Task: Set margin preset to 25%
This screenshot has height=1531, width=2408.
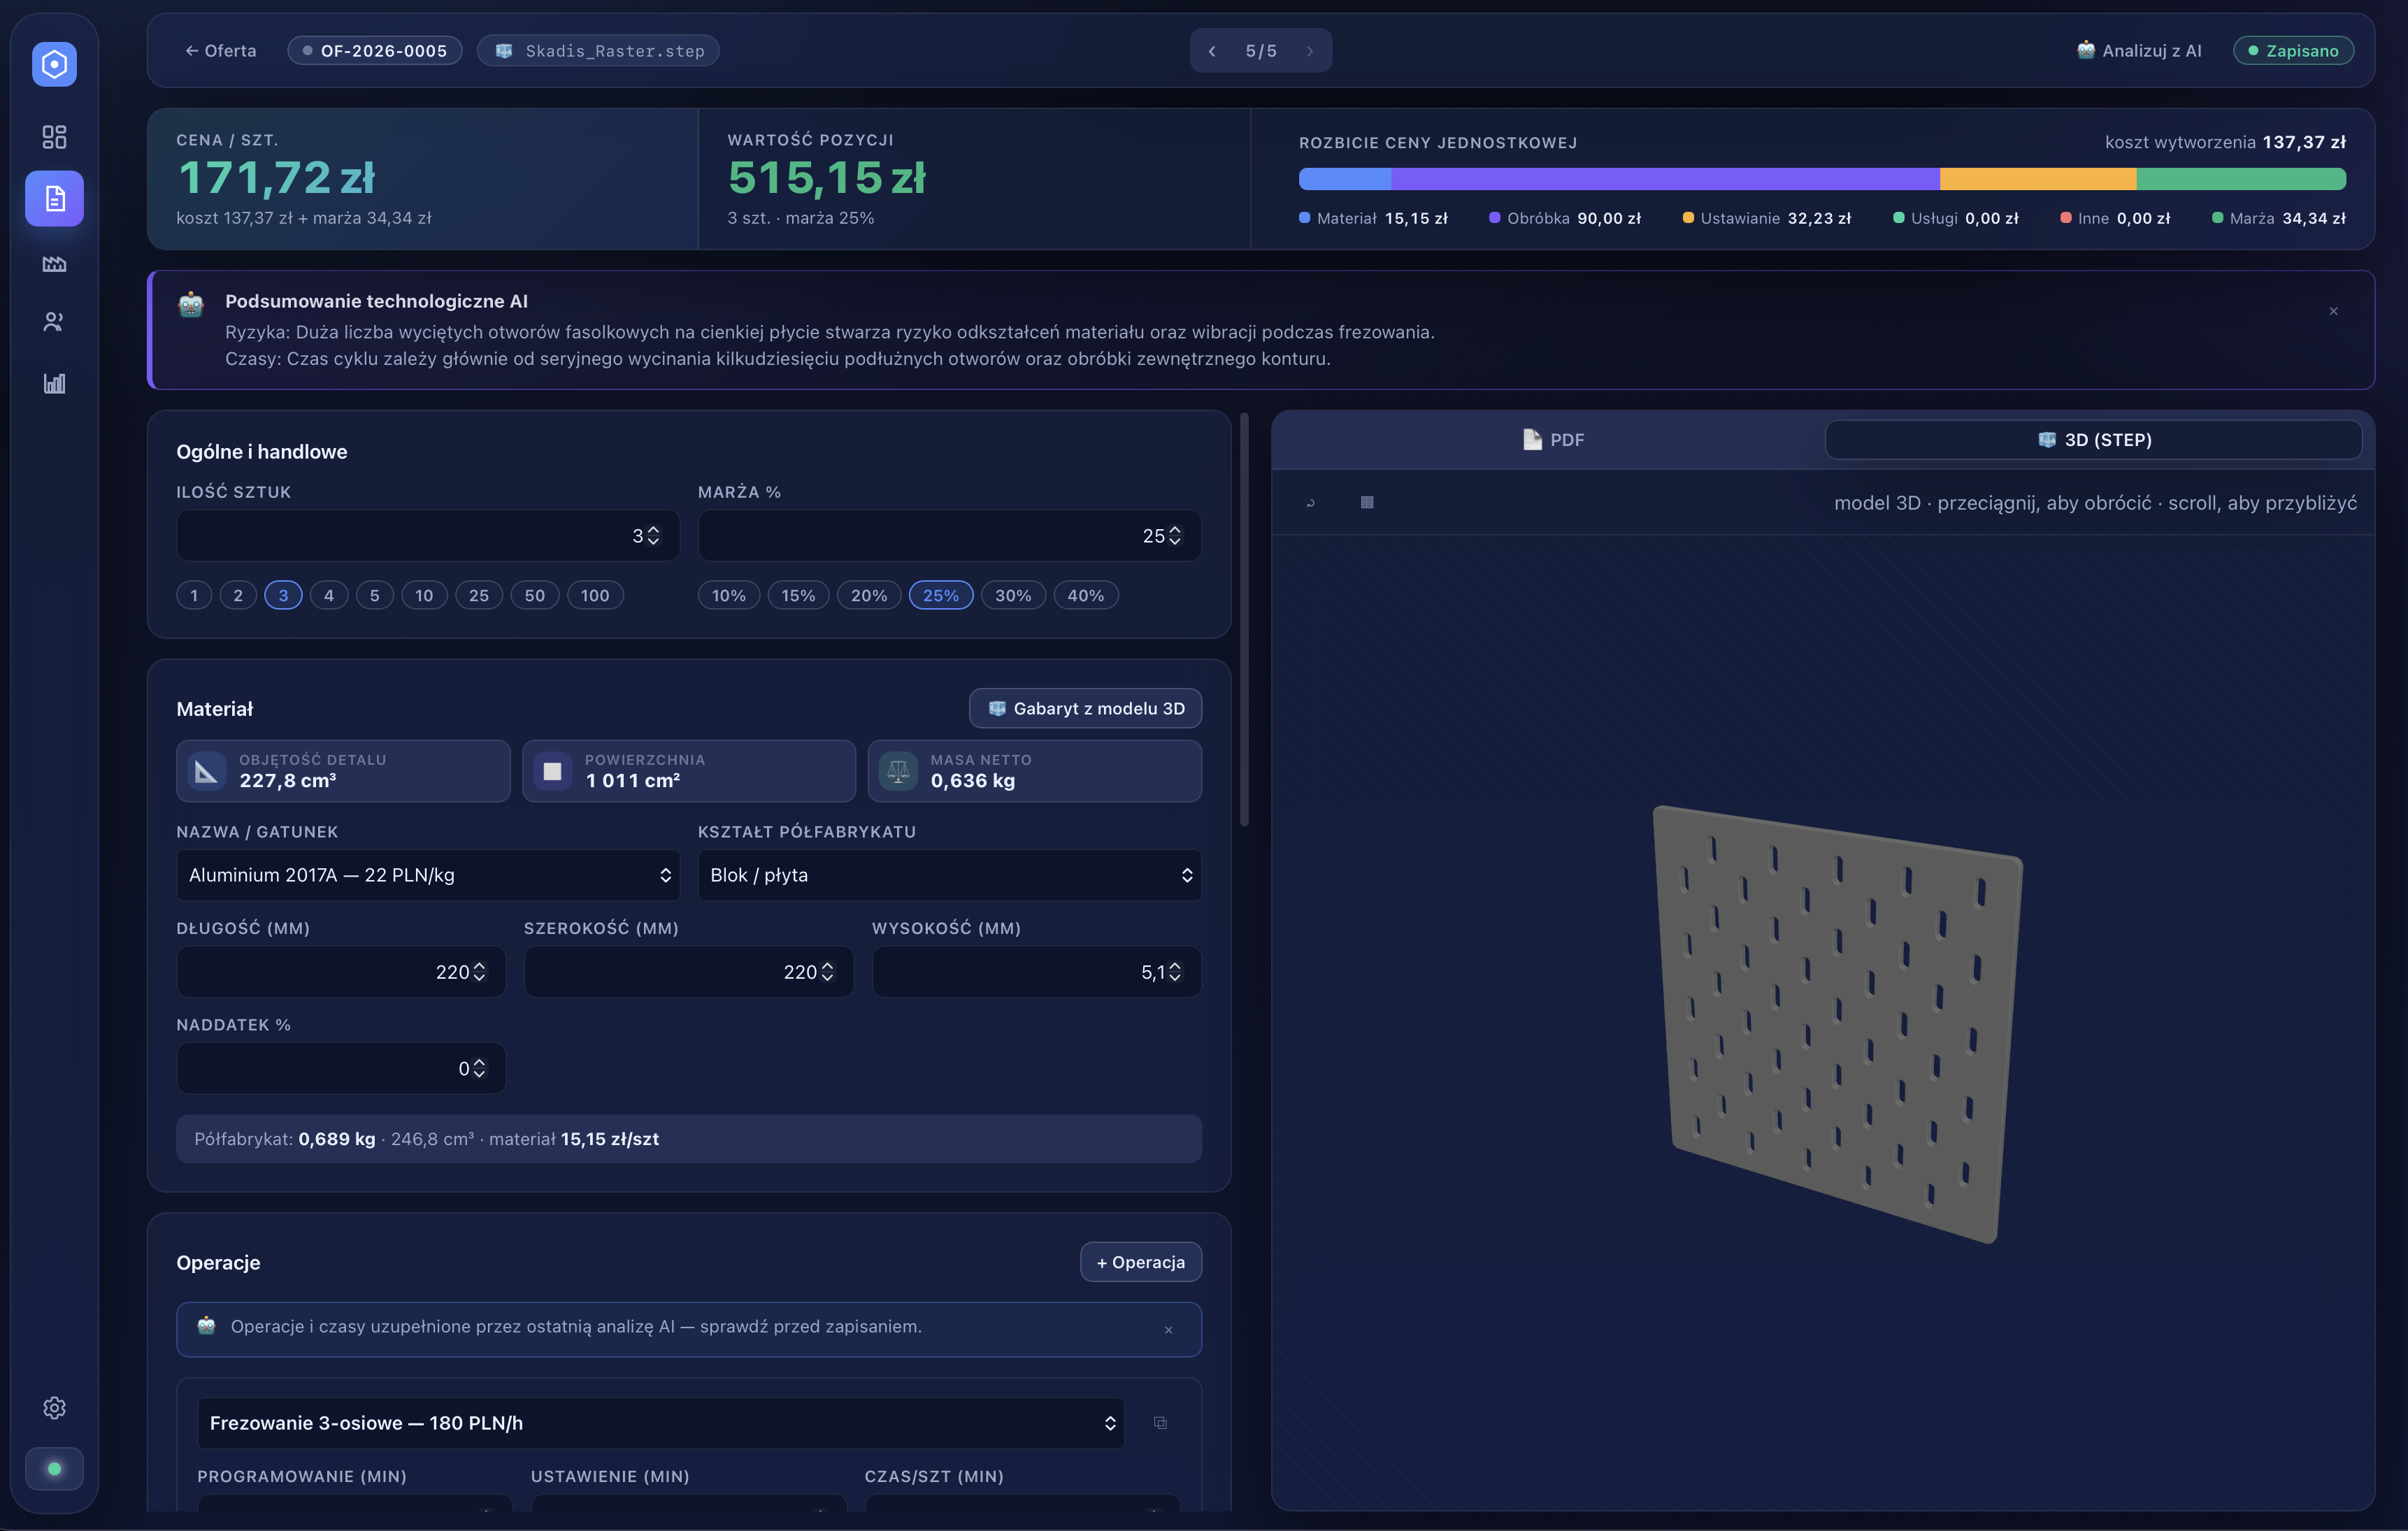Action: [941, 595]
